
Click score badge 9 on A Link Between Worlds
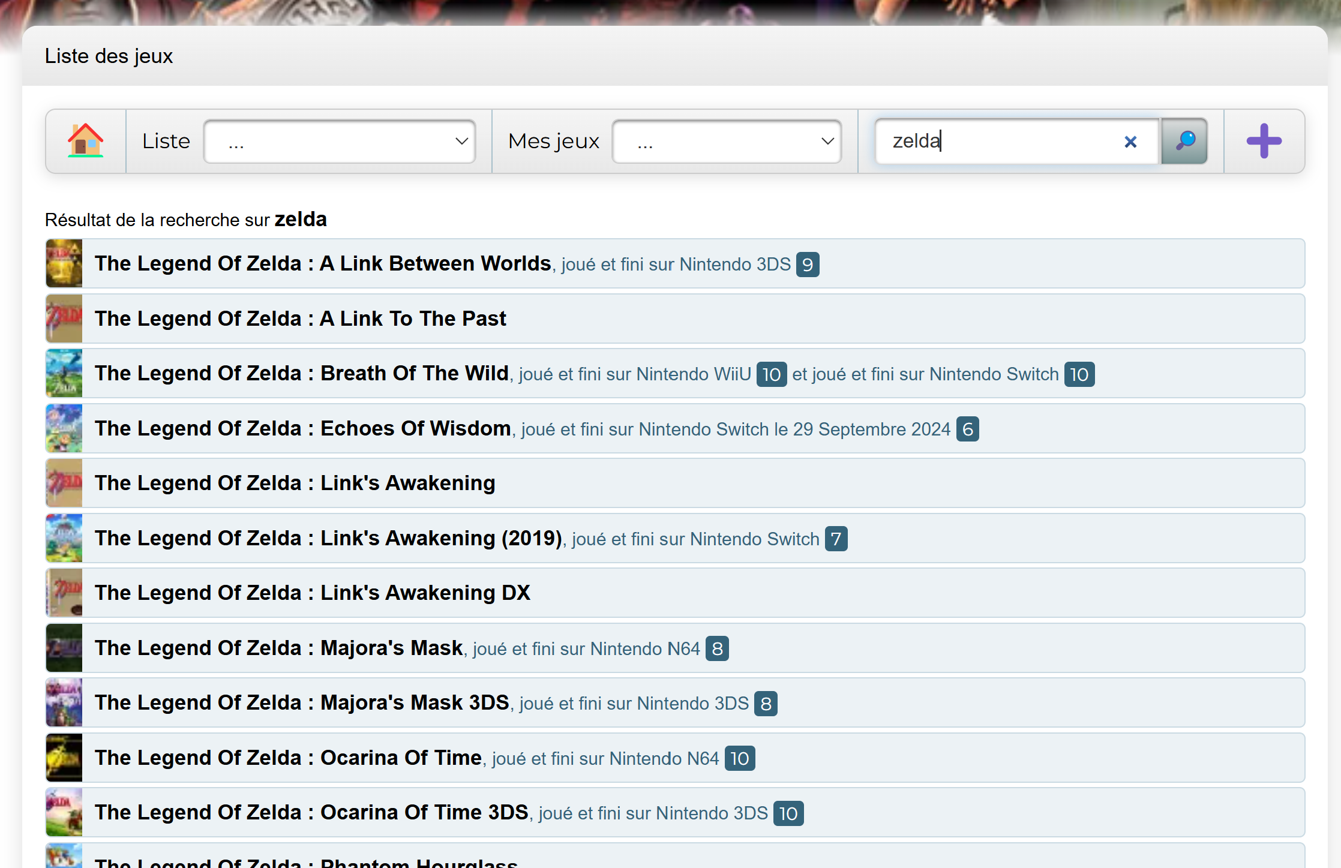point(808,265)
